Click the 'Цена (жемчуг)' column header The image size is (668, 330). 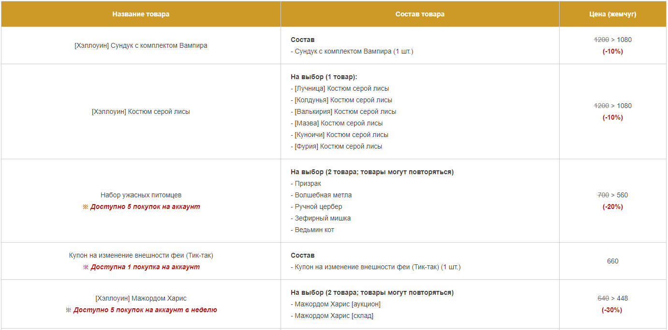click(613, 14)
